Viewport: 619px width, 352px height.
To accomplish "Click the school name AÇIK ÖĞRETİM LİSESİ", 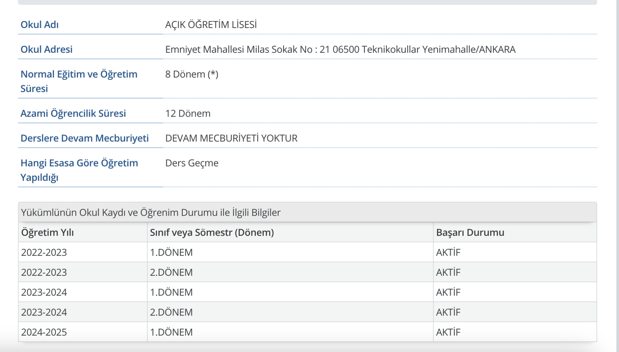I will pyautogui.click(x=211, y=25).
